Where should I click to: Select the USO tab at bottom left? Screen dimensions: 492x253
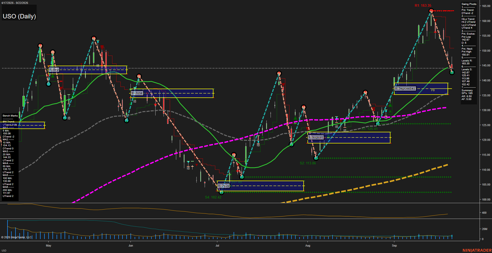(4, 250)
